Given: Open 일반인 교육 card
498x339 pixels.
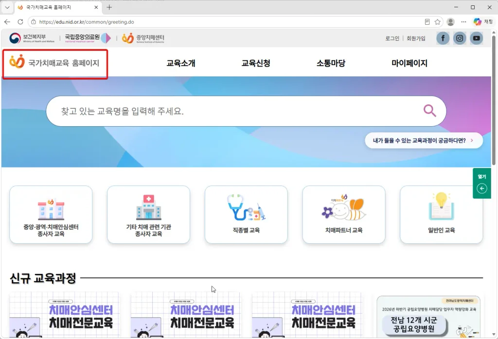Looking at the screenshot, I should pyautogui.click(x=442, y=215).
